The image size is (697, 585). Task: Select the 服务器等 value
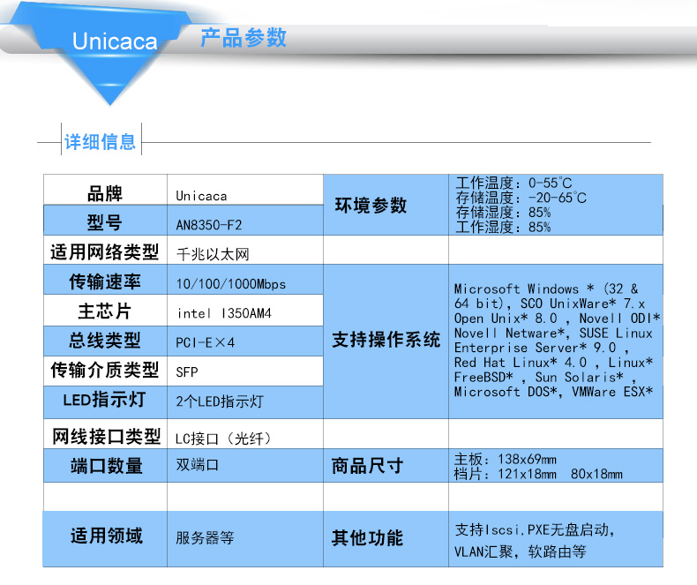(205, 538)
